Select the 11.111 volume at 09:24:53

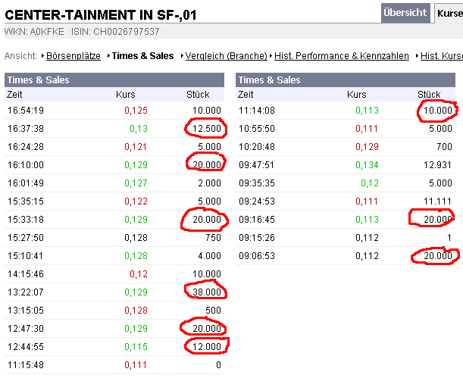437,201
